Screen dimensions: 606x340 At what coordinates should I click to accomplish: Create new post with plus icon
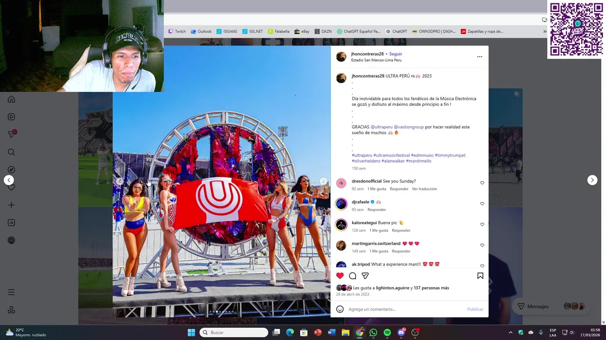tap(11, 205)
